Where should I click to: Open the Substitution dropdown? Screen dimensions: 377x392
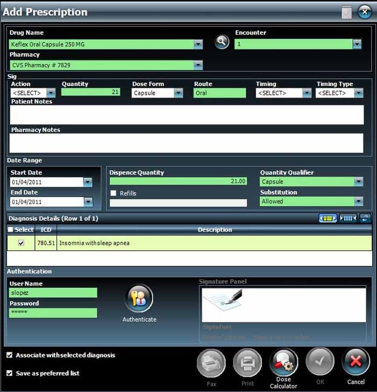(359, 201)
